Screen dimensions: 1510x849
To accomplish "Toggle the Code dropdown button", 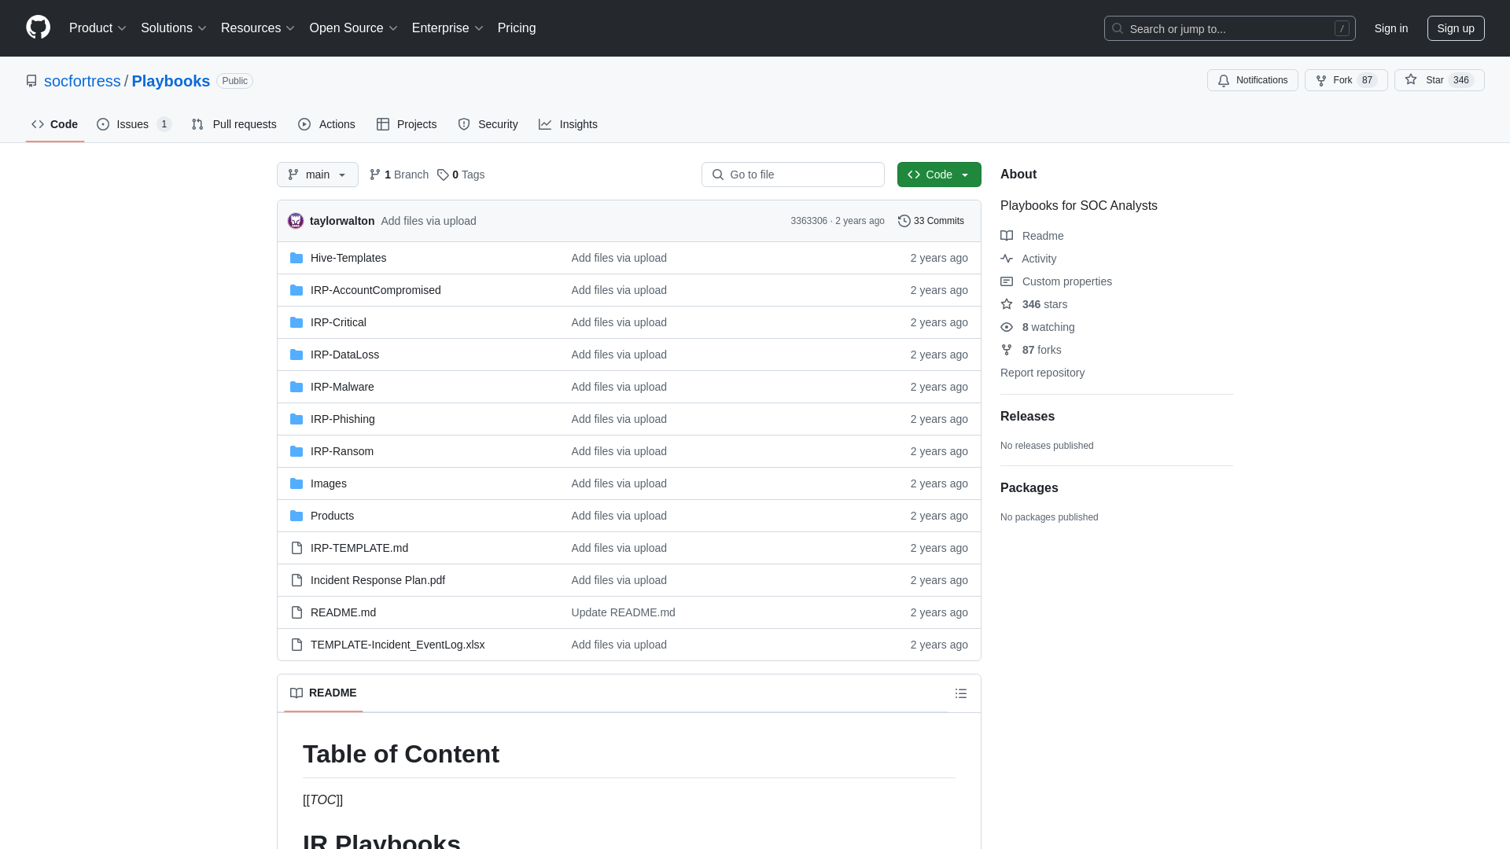I will coord(938,175).
